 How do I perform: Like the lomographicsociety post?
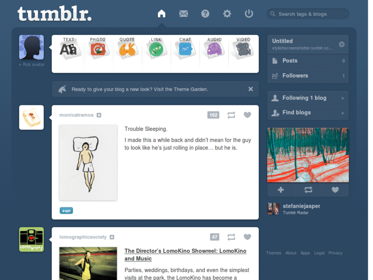pos(248,237)
